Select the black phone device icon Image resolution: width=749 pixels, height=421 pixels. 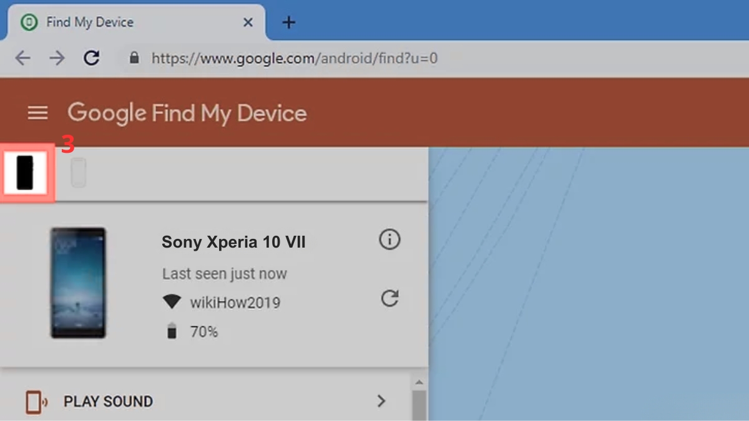(24, 173)
